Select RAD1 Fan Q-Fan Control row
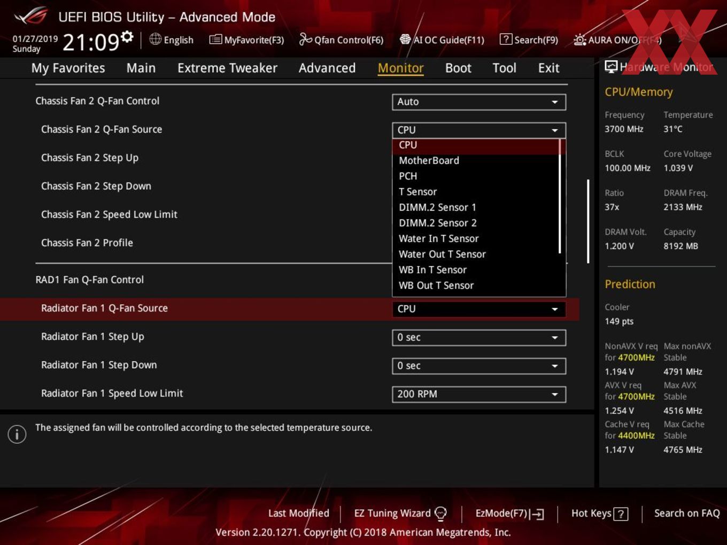This screenshot has width=727, height=545. pyautogui.click(x=89, y=279)
